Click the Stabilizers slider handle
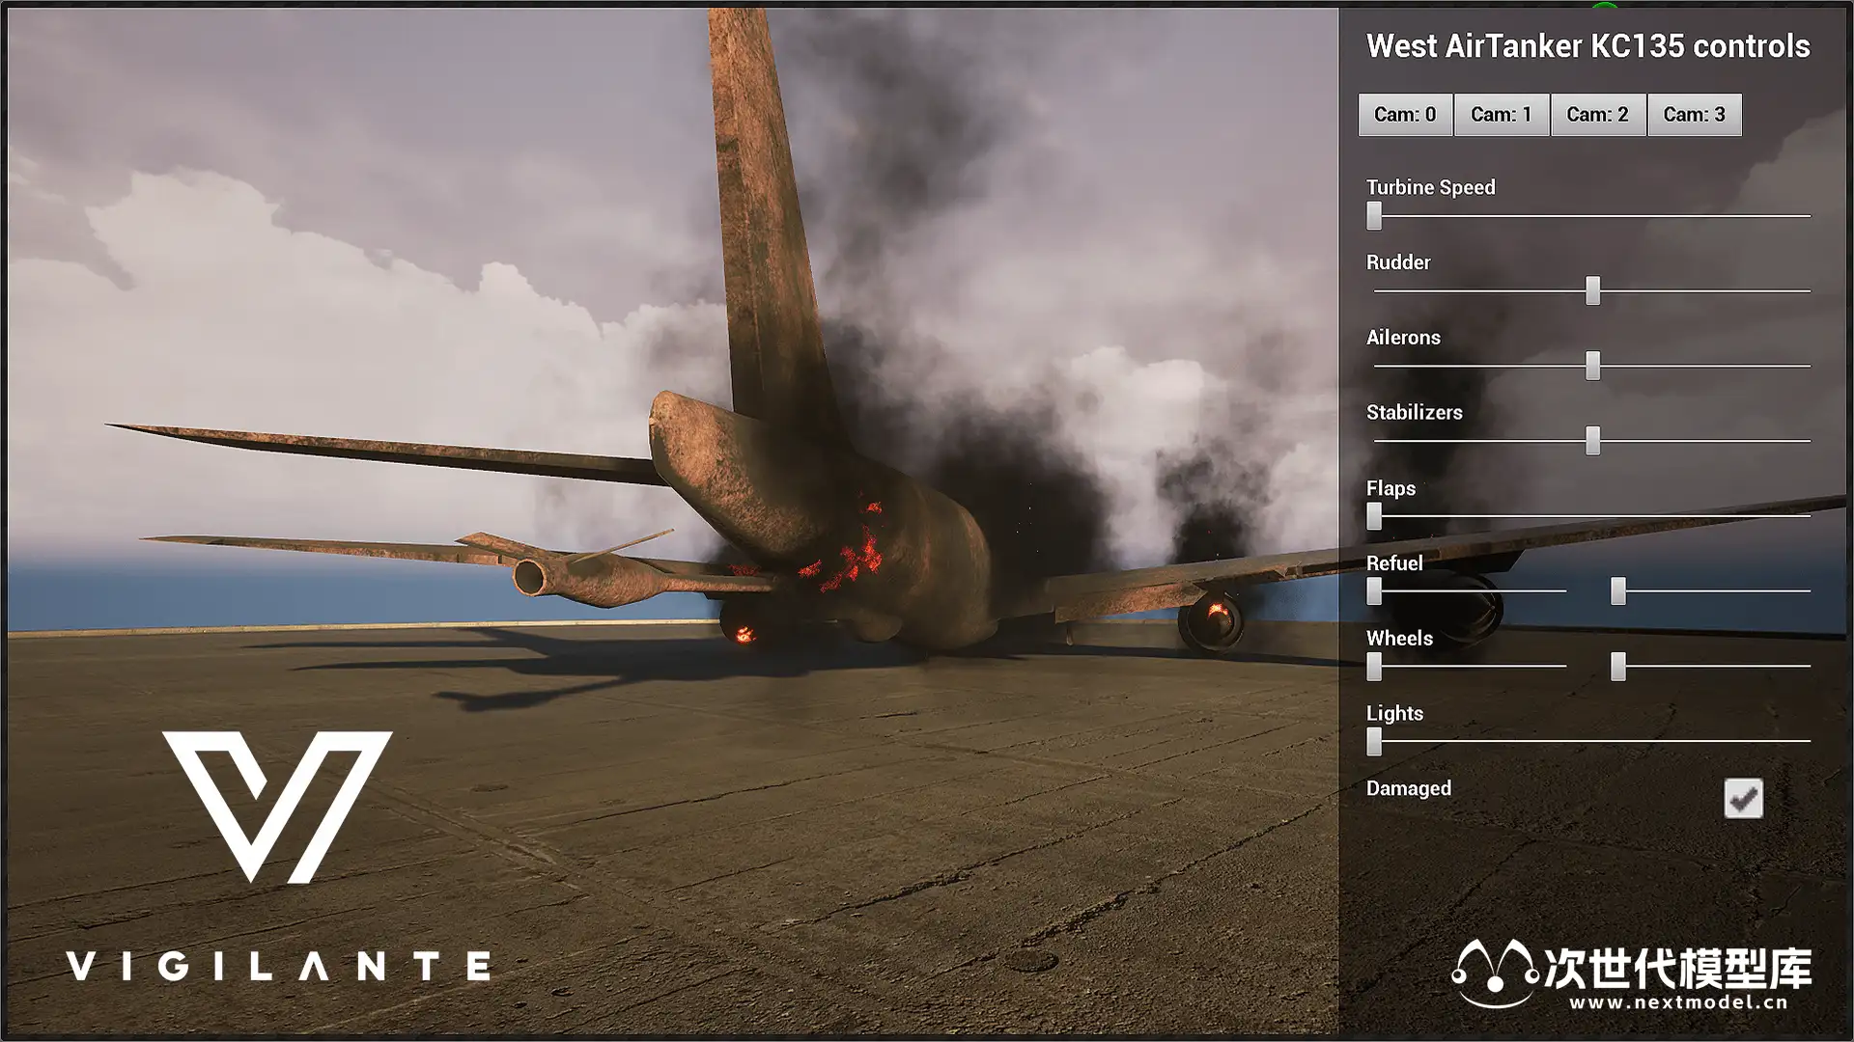 coord(1592,440)
